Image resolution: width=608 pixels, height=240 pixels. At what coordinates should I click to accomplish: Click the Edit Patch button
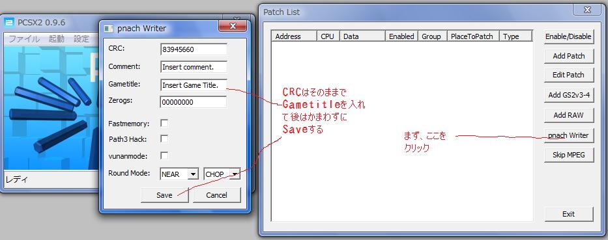[568, 75]
